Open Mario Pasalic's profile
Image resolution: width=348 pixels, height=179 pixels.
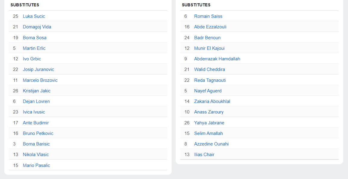(x=36, y=165)
